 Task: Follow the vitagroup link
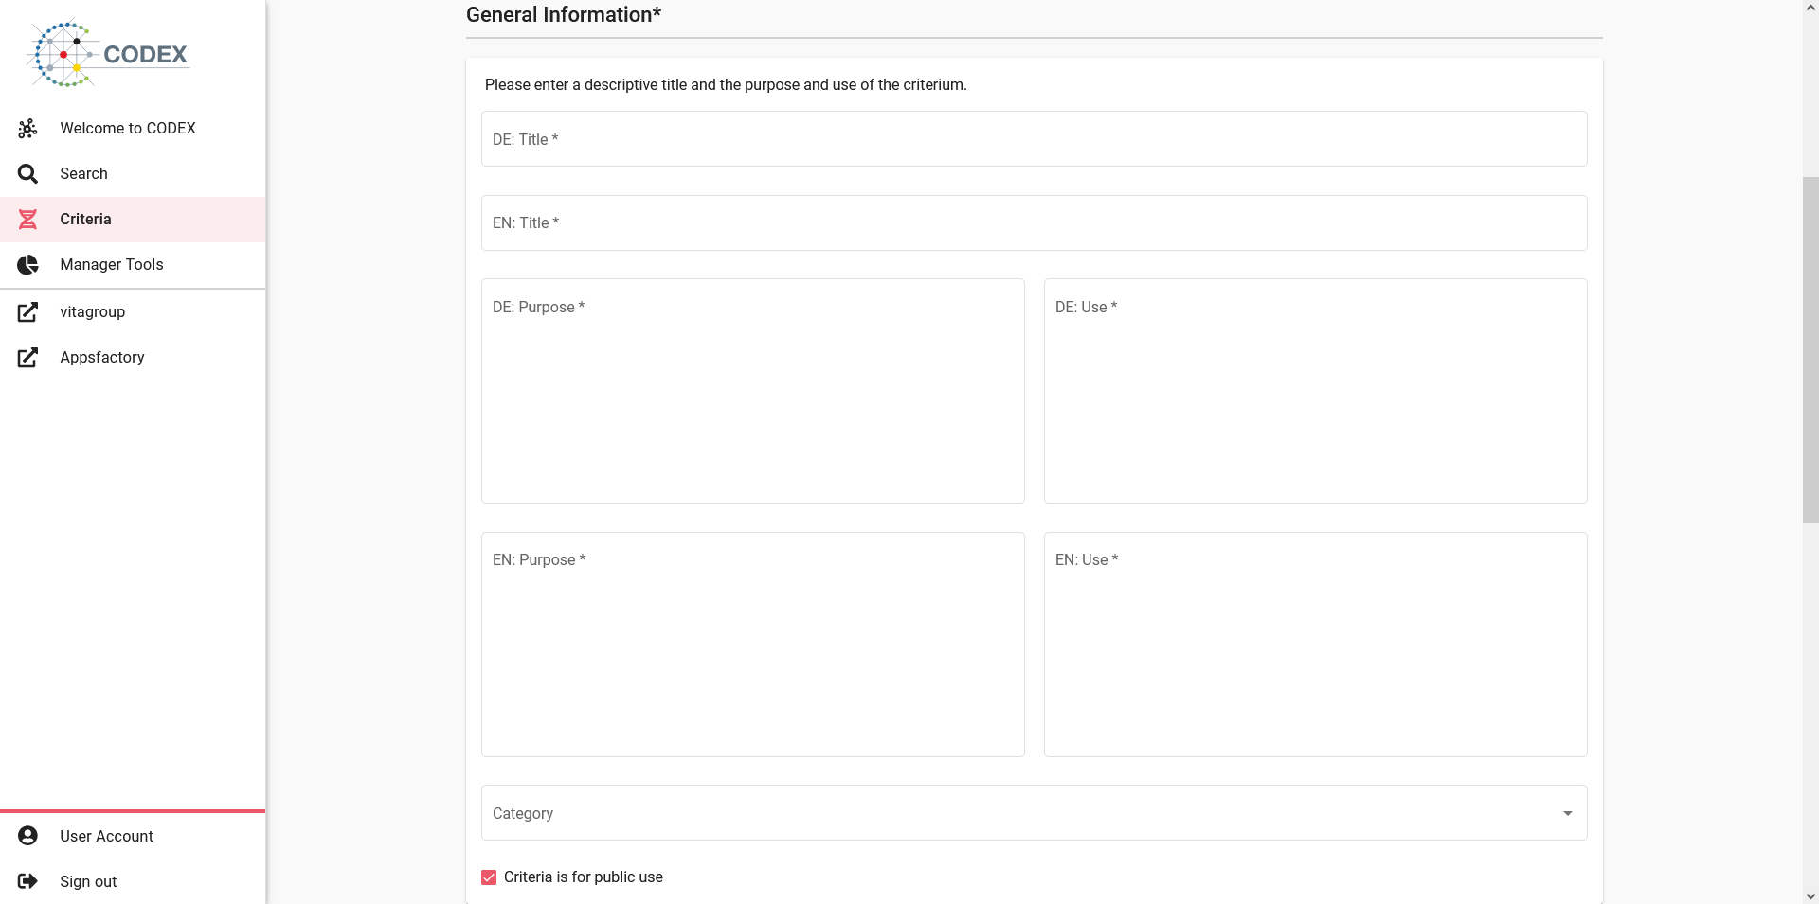[133, 311]
